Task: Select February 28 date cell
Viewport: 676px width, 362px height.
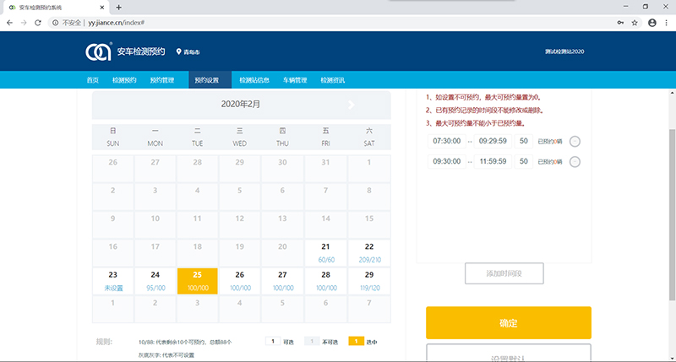Action: 326,281
